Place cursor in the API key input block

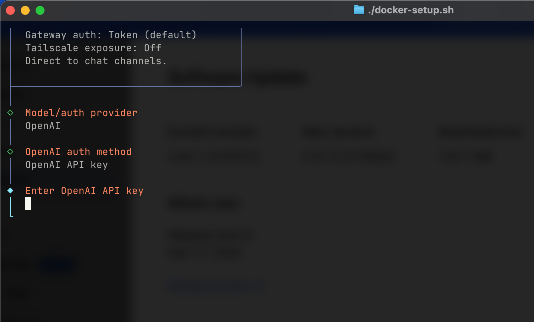click(x=28, y=203)
